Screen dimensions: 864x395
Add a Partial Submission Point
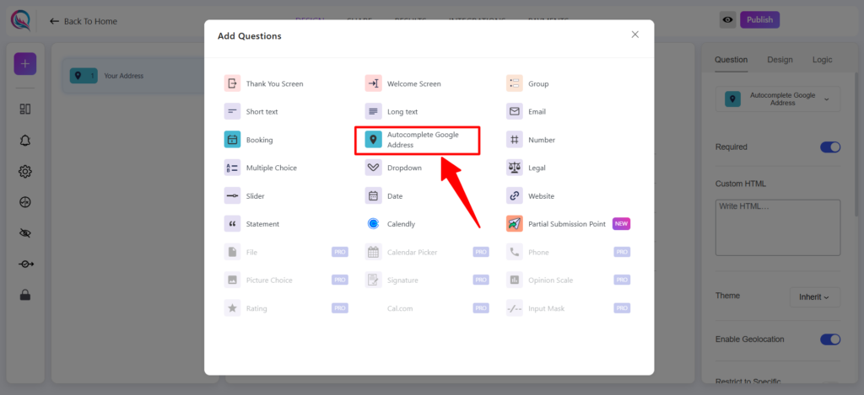[568, 224]
